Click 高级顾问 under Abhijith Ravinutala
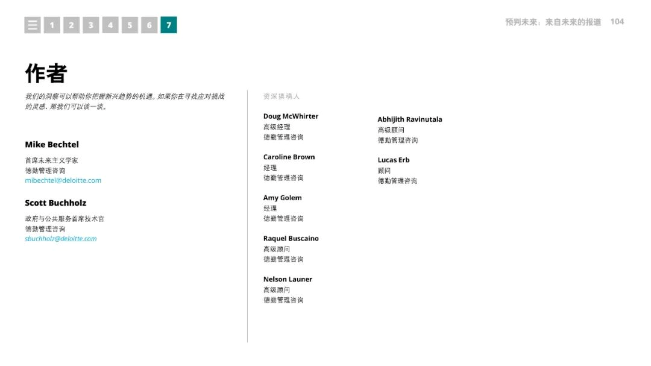651x366 pixels. pos(391,130)
